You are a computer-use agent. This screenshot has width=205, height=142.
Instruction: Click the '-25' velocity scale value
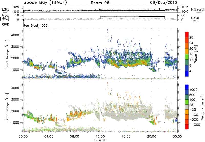point(193,109)
